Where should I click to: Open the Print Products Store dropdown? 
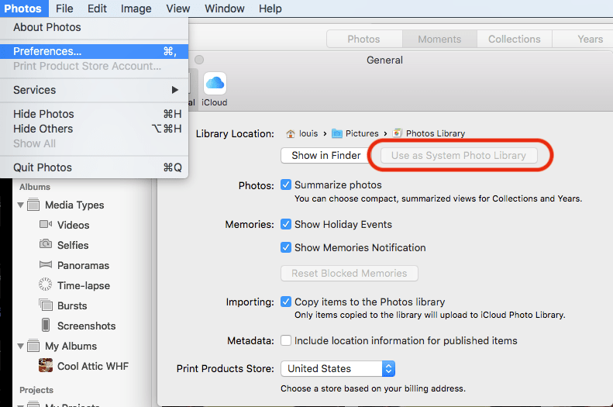pyautogui.click(x=337, y=368)
